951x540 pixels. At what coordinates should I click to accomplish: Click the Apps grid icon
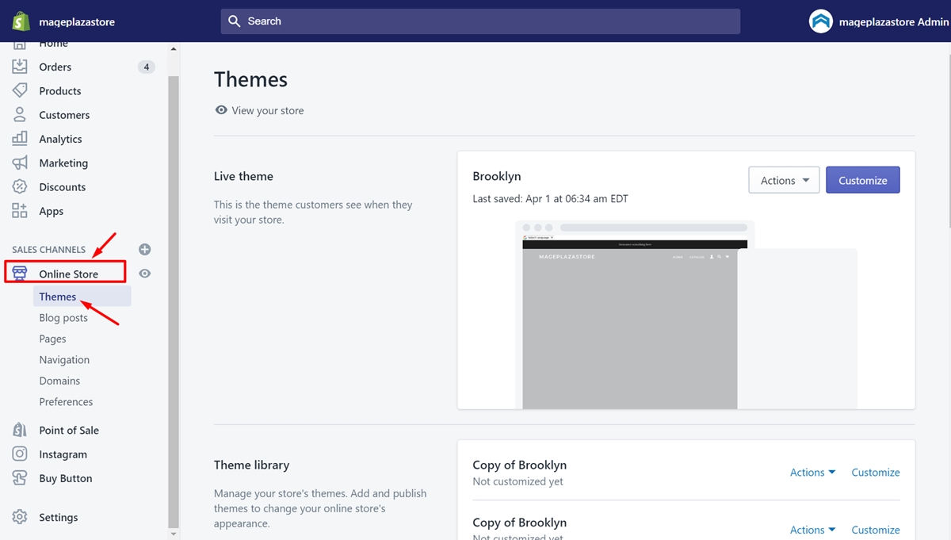pyautogui.click(x=20, y=211)
